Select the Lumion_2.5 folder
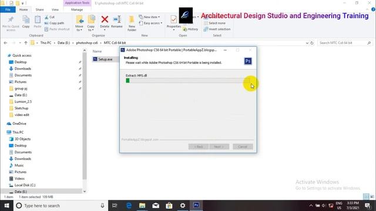The height and width of the screenshot is (211, 376). pos(23,101)
